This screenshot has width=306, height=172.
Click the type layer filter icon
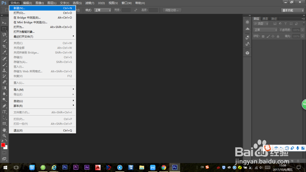click(285, 24)
